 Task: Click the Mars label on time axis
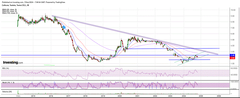click(18, 96)
